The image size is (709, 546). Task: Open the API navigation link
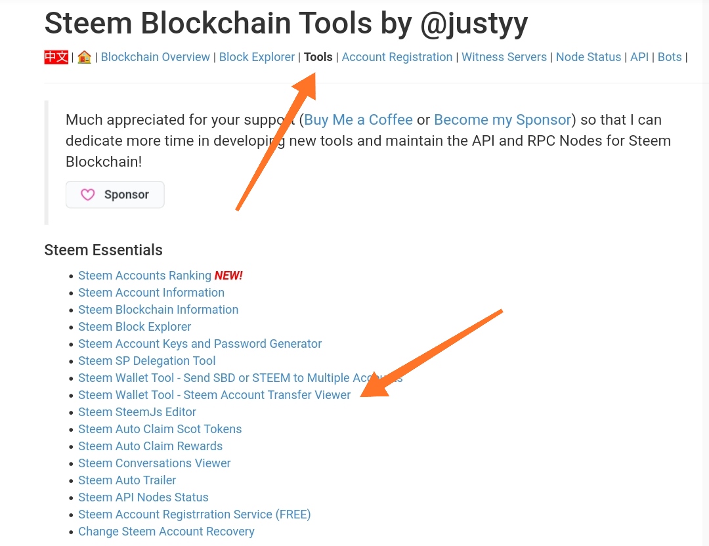pos(639,57)
